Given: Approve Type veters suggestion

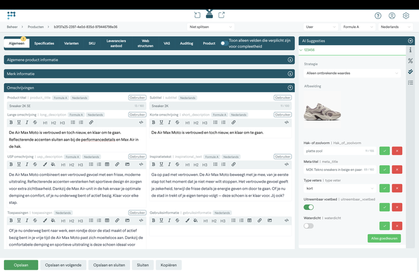Looking at the screenshot, I should [384, 188].
